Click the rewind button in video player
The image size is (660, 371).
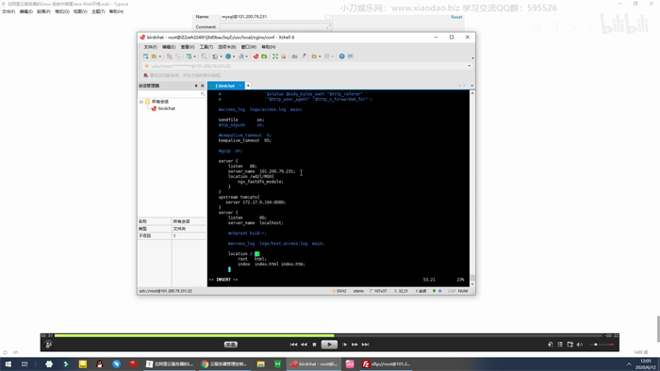[304, 345]
